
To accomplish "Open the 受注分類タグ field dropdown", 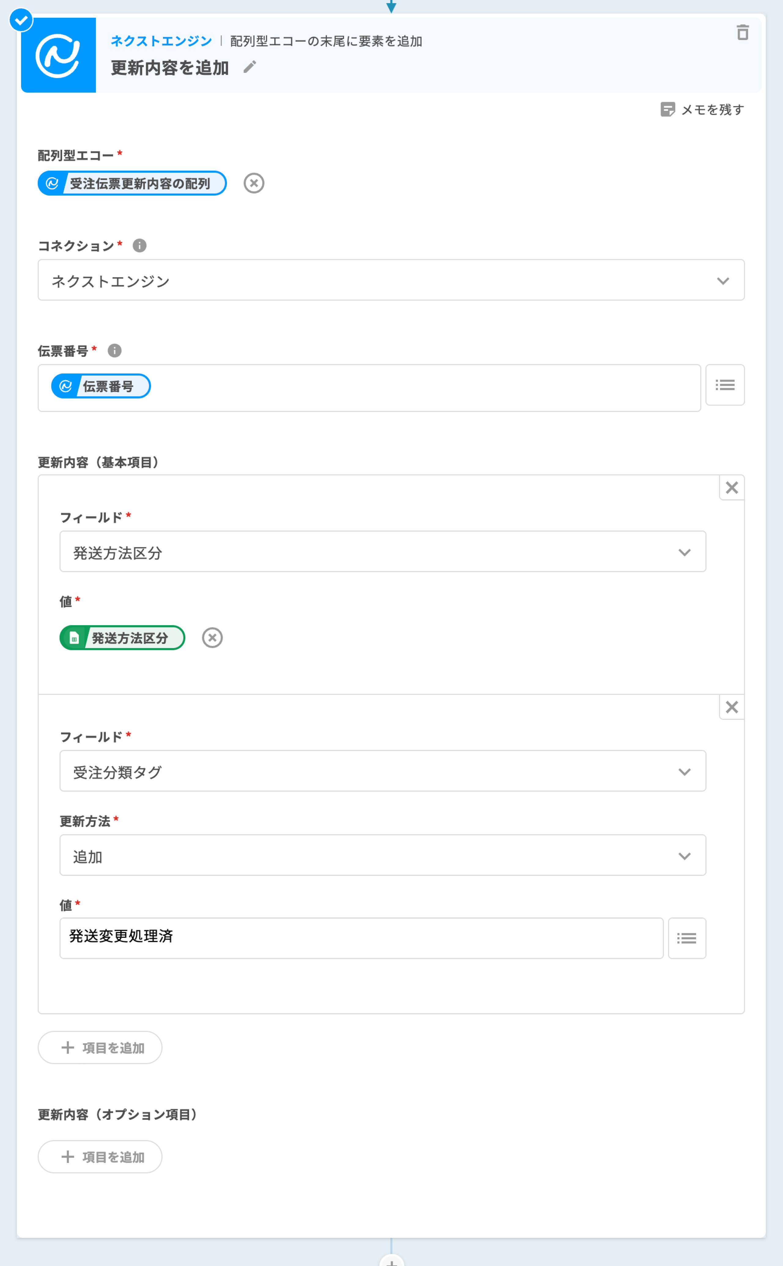I will pyautogui.click(x=382, y=771).
